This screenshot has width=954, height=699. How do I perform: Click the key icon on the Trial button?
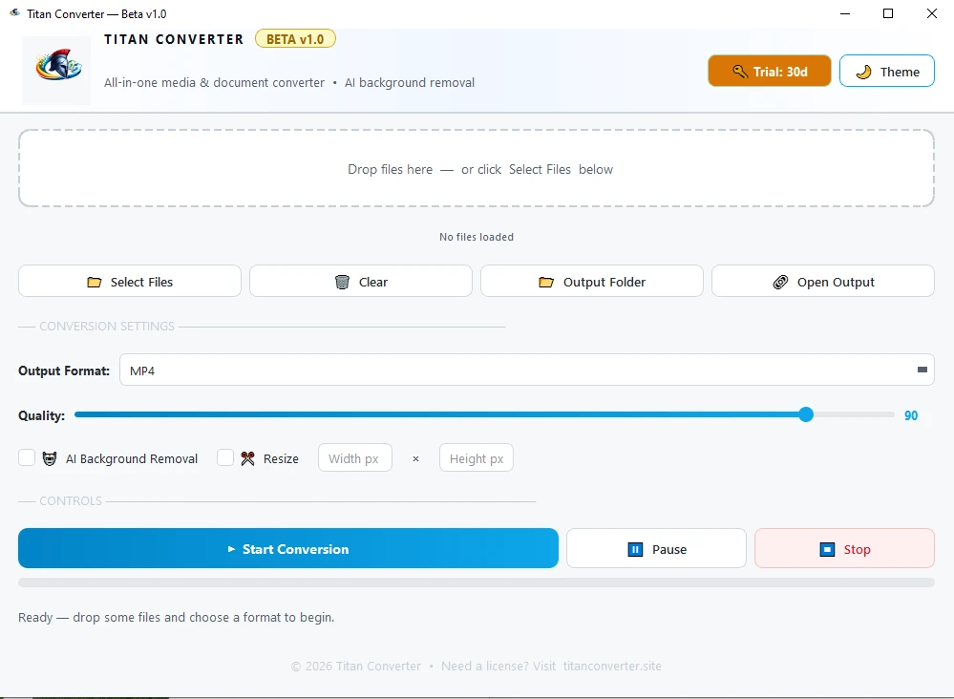tap(738, 70)
